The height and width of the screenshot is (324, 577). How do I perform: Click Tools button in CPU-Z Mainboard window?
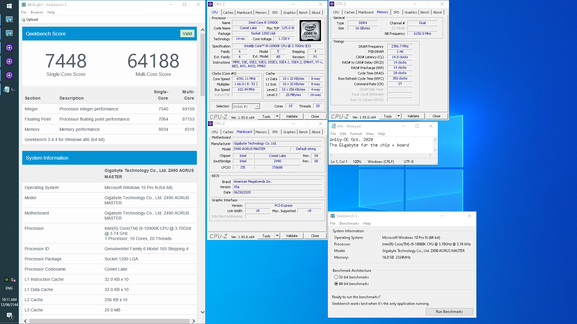[266, 236]
